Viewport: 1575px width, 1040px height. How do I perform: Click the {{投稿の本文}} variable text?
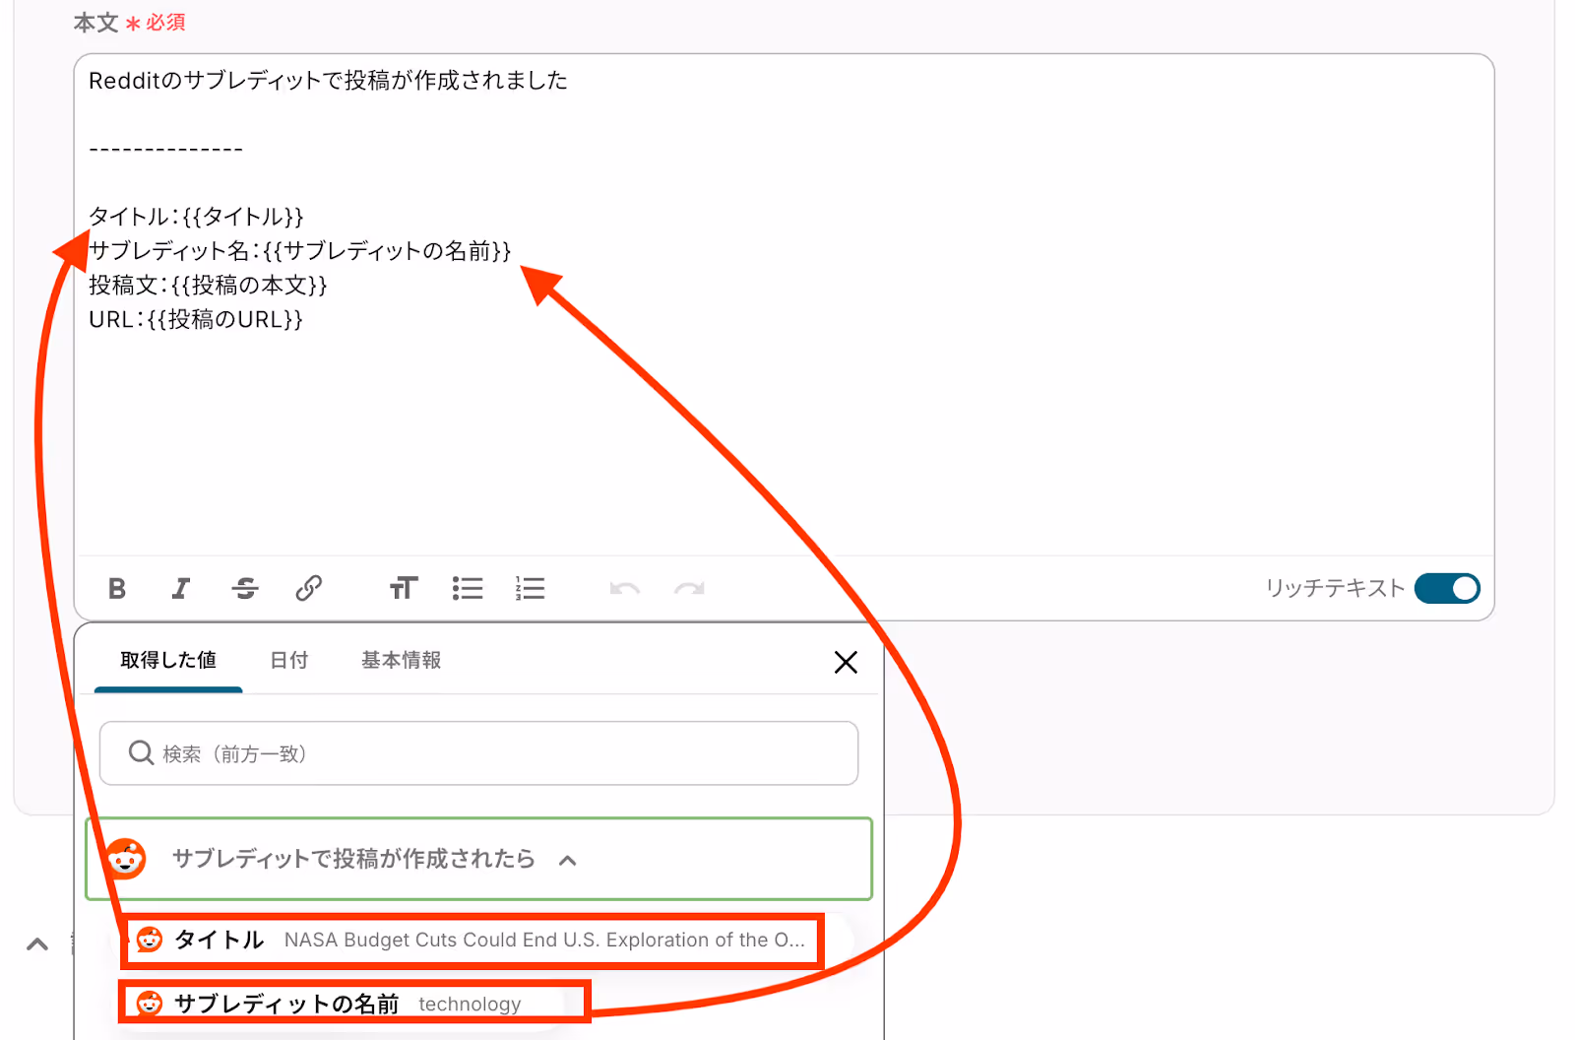pyautogui.click(x=249, y=286)
